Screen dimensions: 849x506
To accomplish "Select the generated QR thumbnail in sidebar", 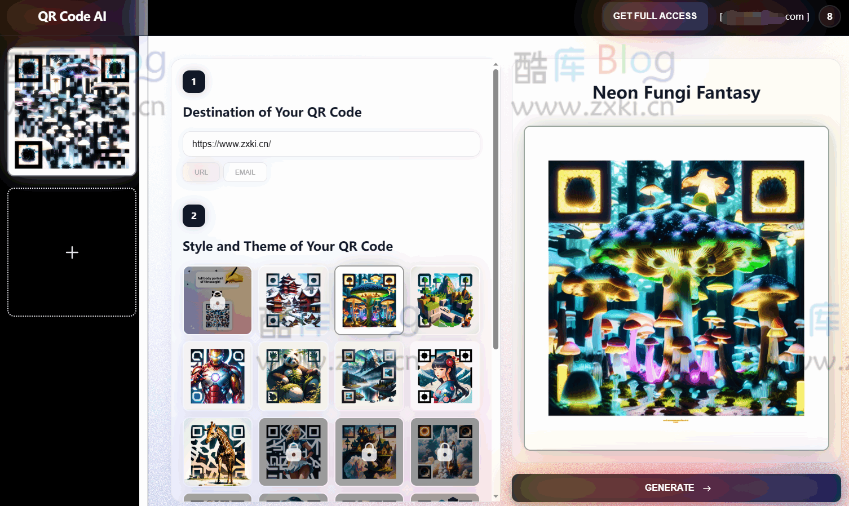I will 72,110.
